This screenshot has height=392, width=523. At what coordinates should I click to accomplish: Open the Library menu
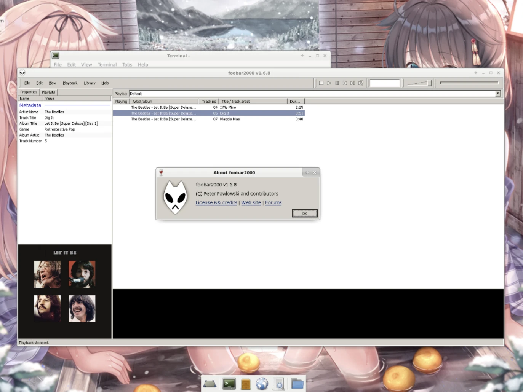pos(90,83)
